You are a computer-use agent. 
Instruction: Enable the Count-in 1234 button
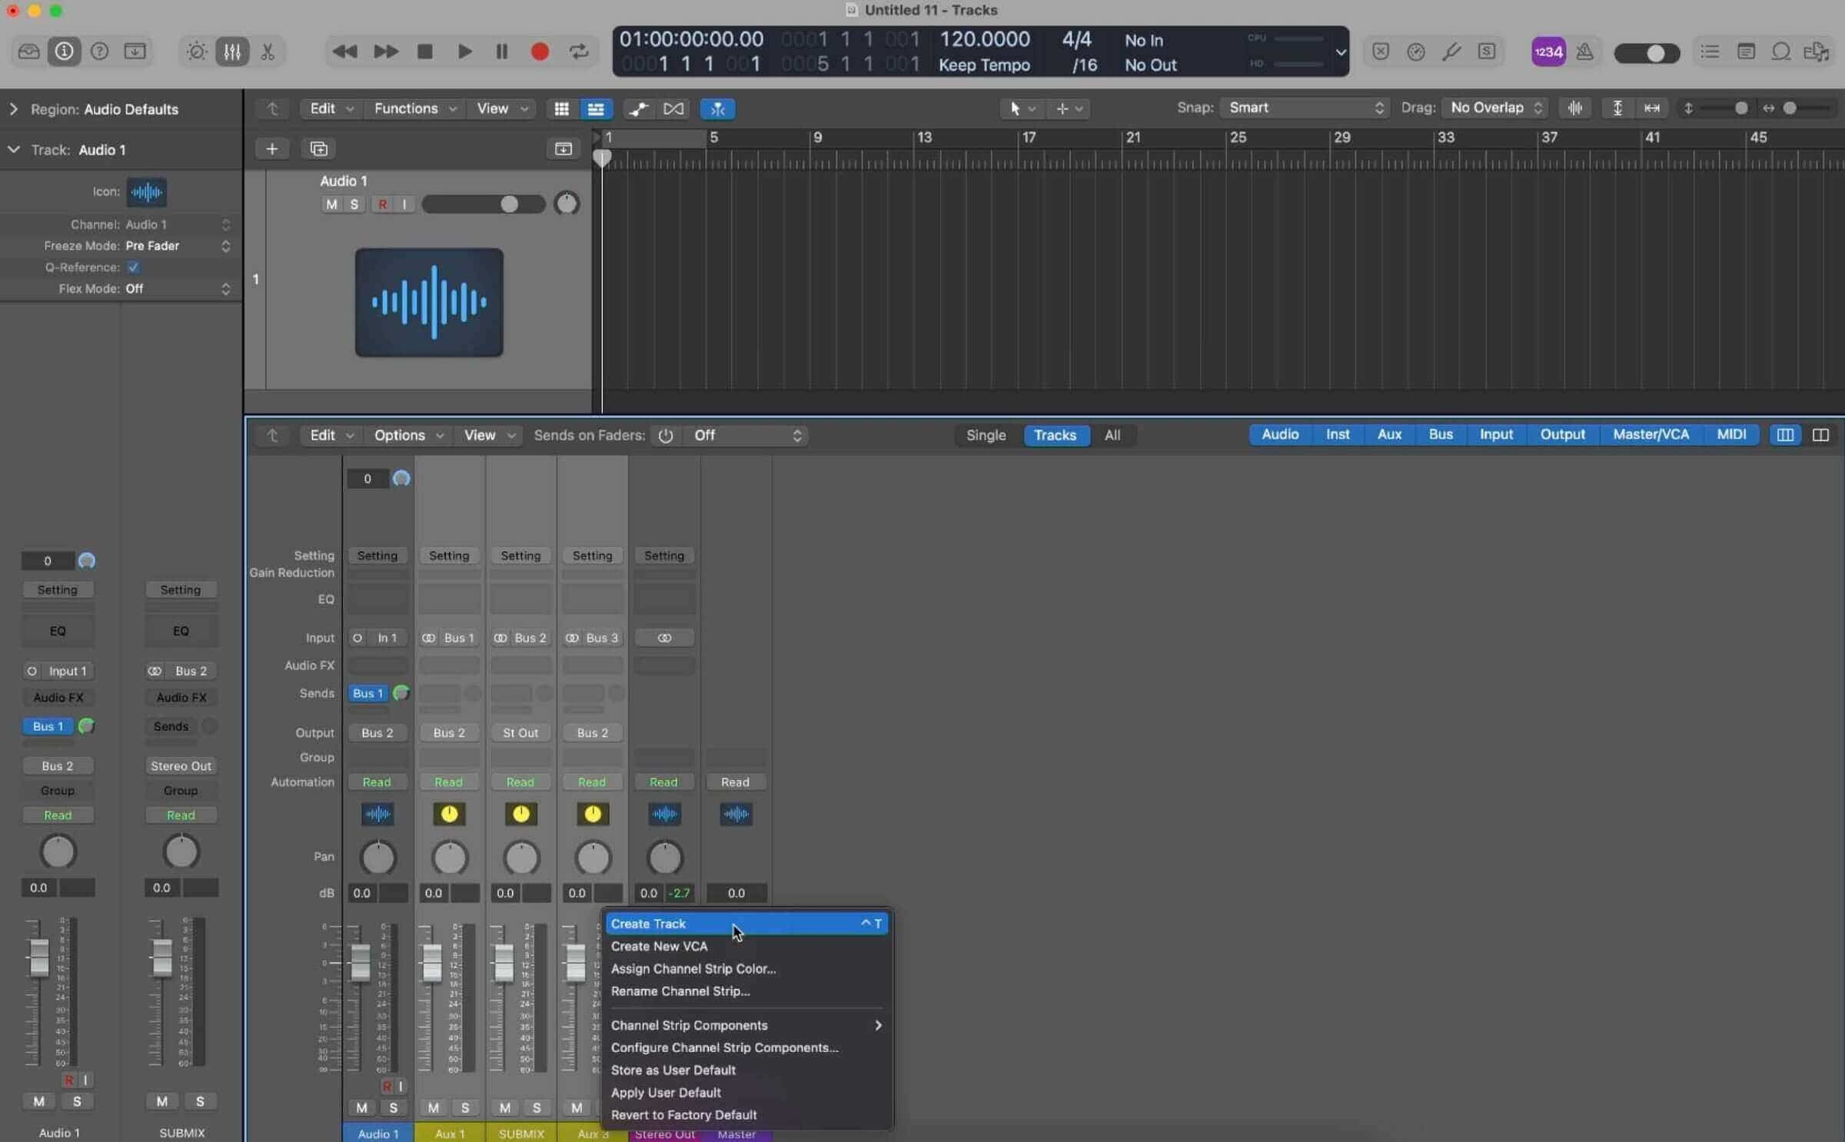click(1548, 51)
